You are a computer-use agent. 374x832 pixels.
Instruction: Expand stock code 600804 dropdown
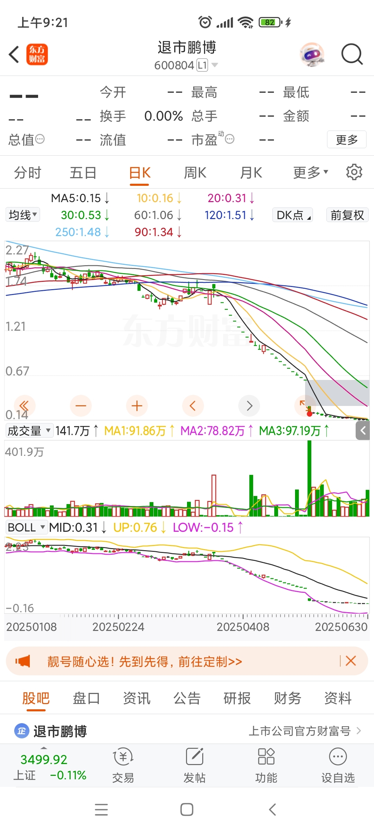click(215, 65)
